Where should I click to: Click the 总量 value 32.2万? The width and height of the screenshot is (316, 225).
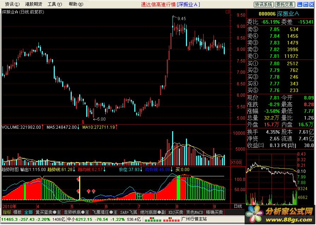tap(271, 118)
